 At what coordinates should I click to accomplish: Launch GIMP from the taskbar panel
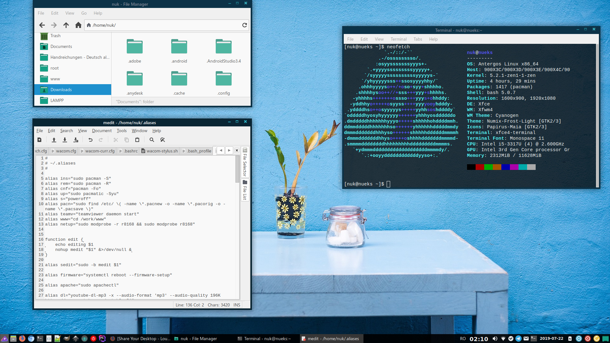point(66,339)
